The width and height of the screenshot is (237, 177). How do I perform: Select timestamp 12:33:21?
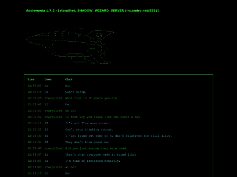pos(34,130)
